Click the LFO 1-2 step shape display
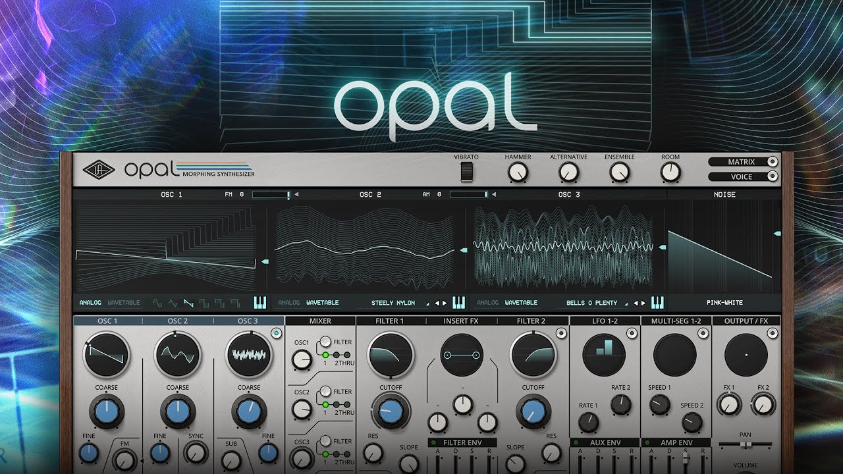Viewport: 843px width, 474px height. coord(603,354)
